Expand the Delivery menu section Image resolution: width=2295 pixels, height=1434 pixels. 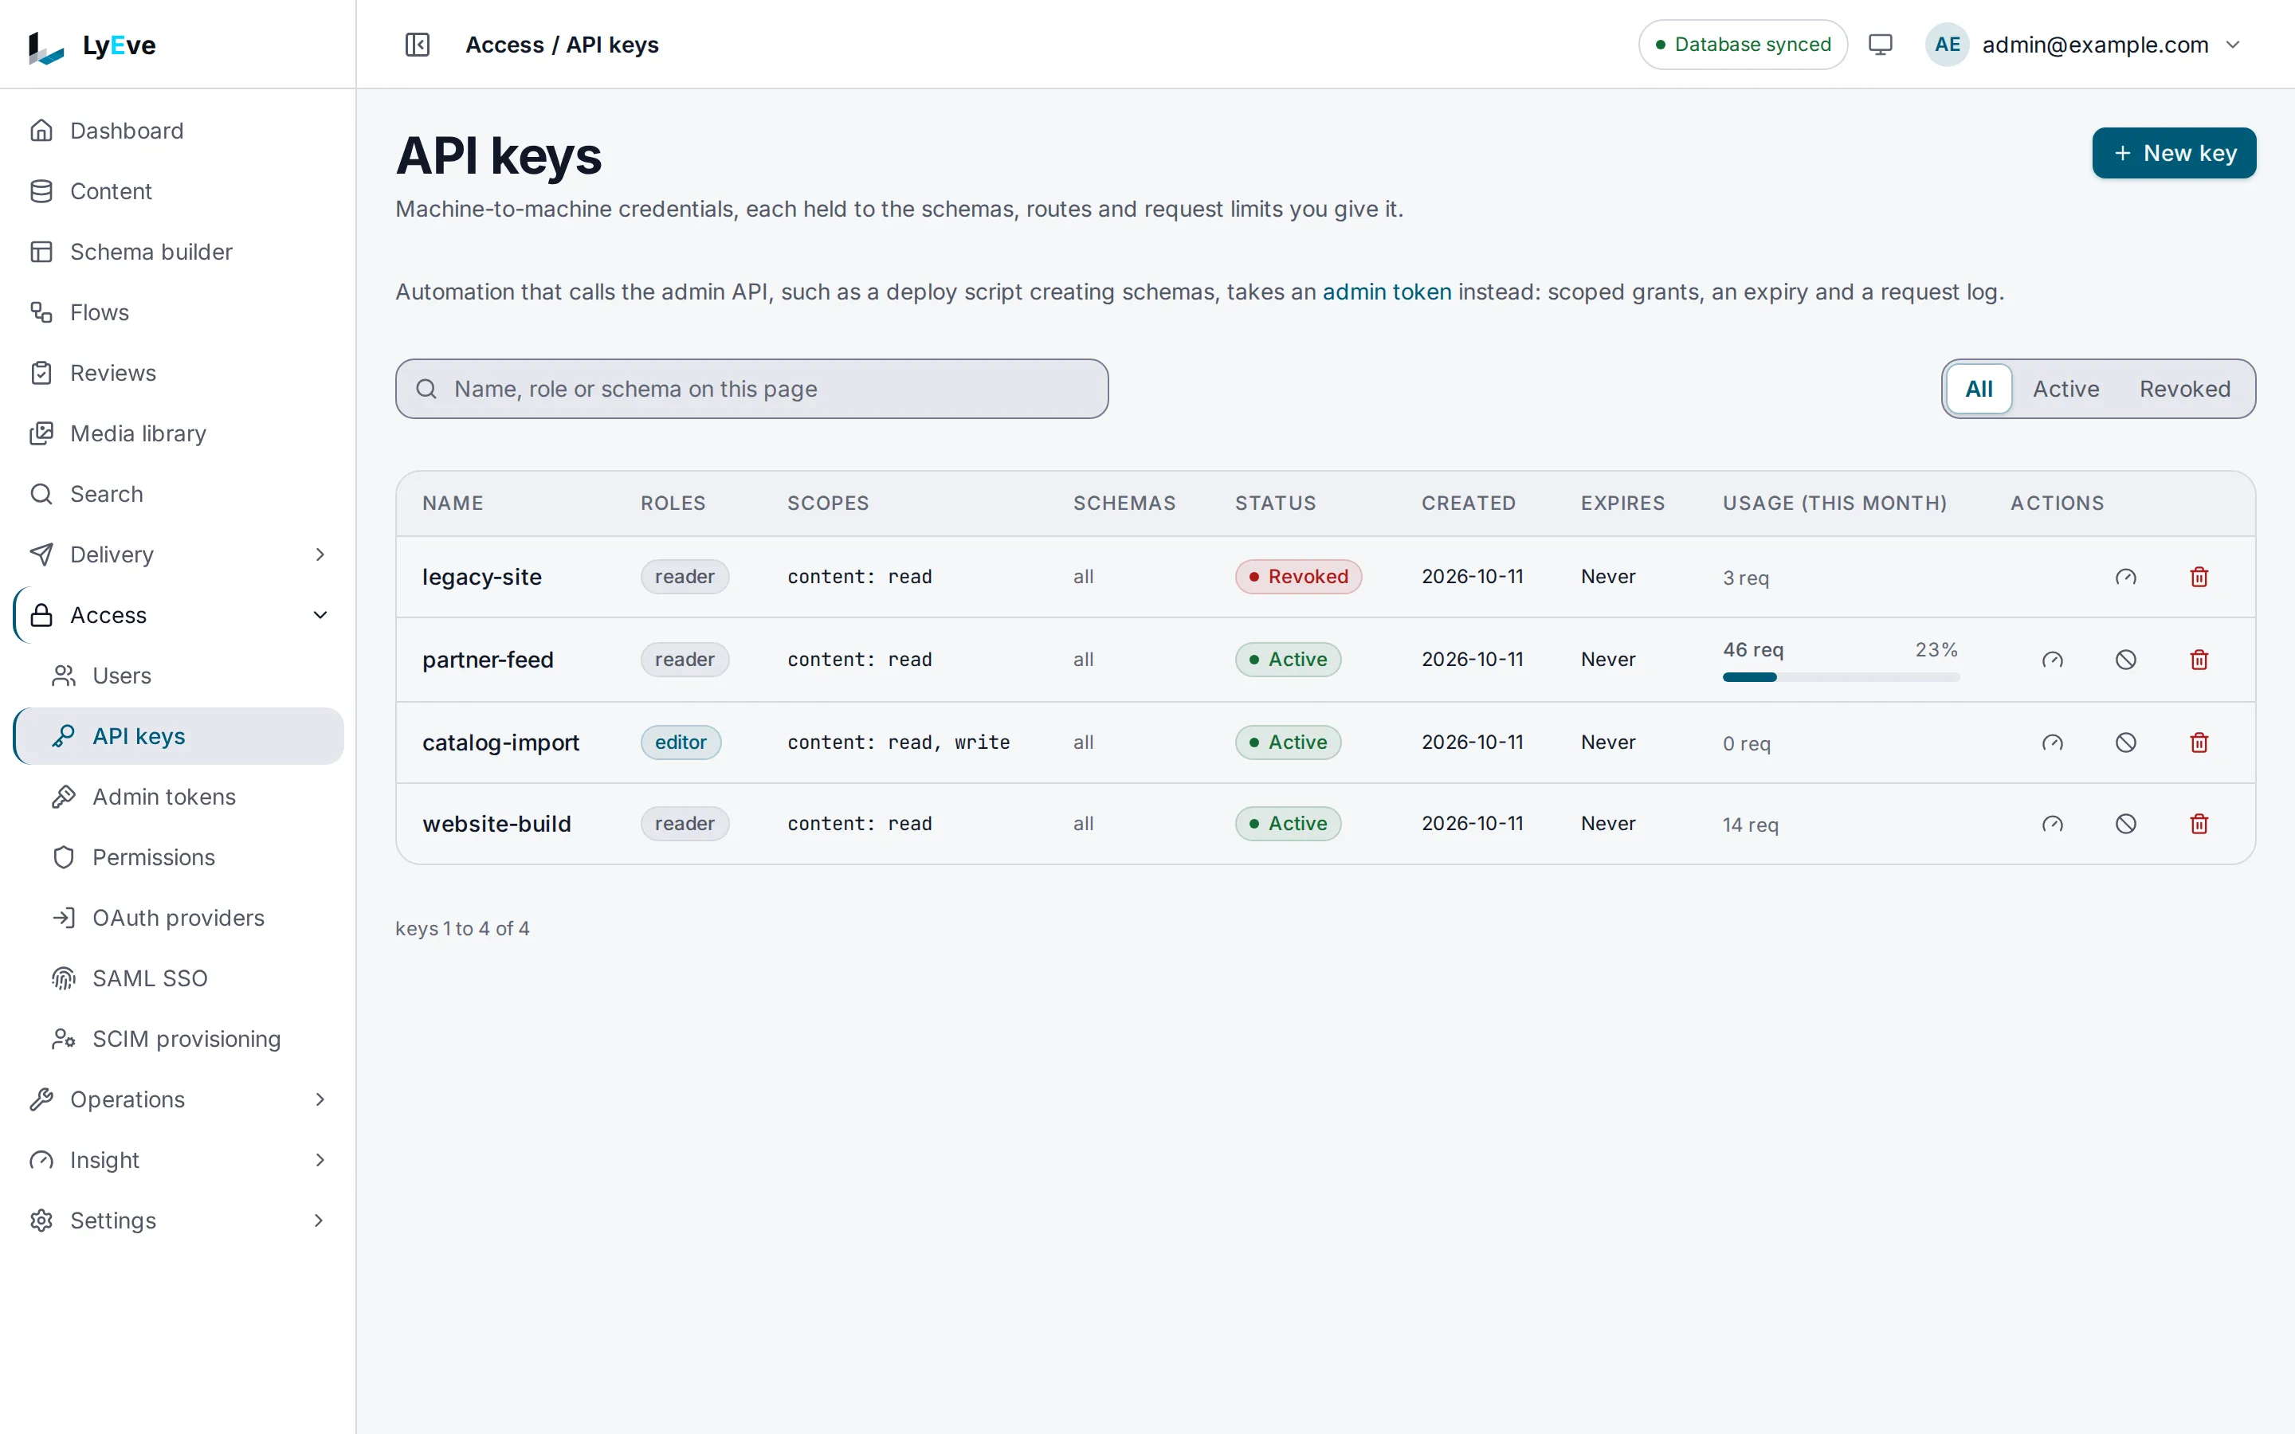tap(178, 554)
